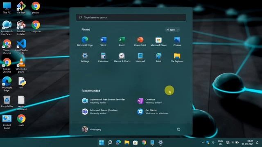Select the repair command file on desktop
262x147 pixels.
21,103
